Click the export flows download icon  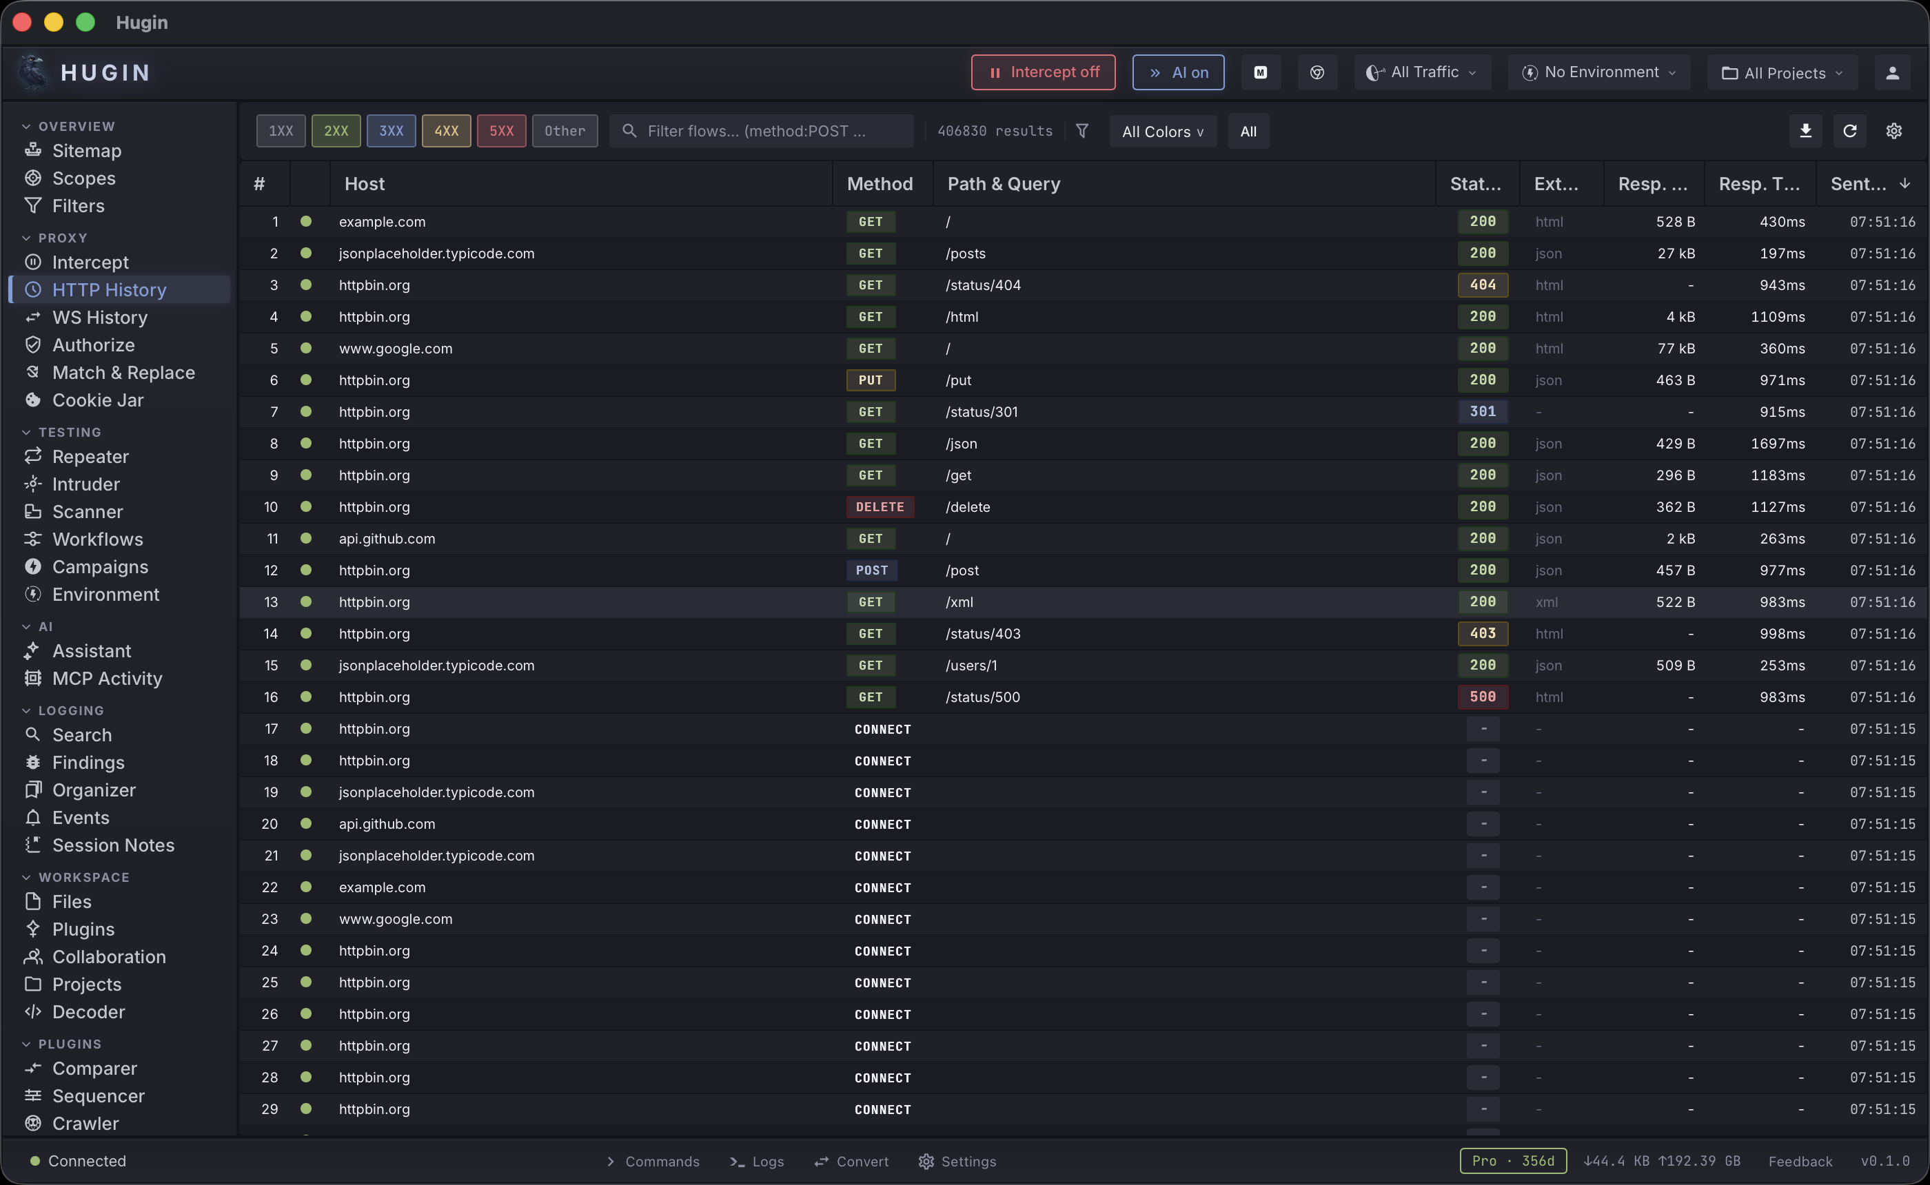(1805, 131)
